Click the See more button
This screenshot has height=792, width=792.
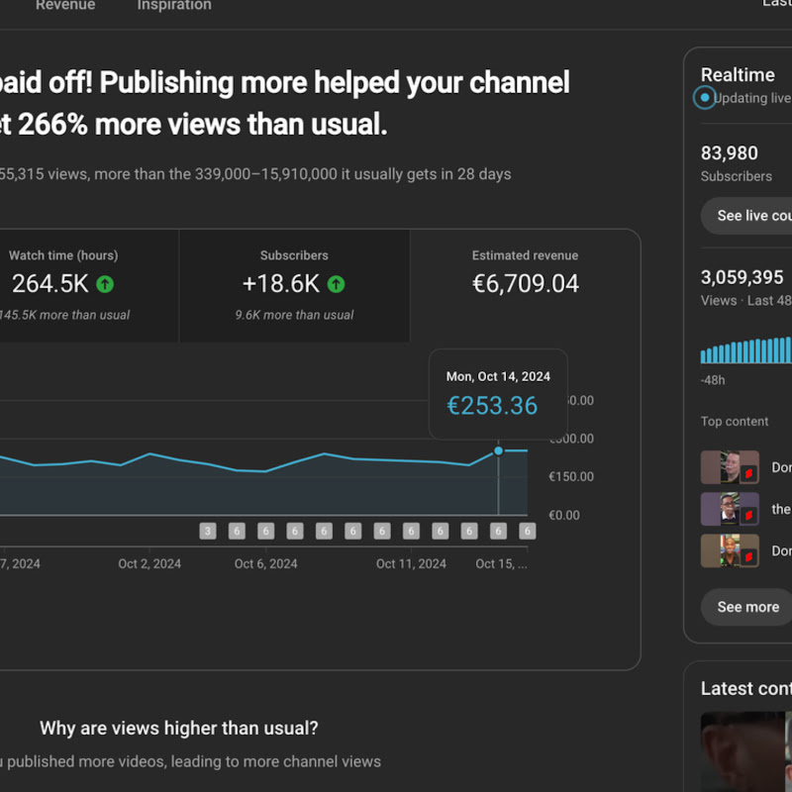(747, 607)
